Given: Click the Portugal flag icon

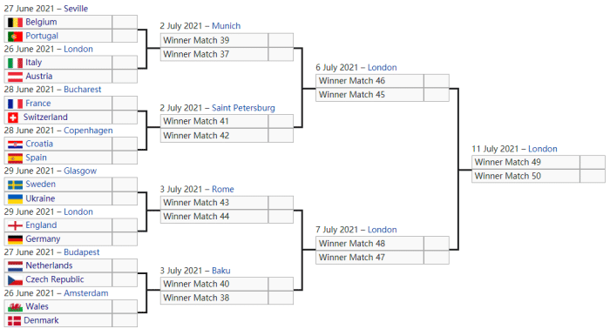Looking at the screenshot, I should click(x=15, y=37).
